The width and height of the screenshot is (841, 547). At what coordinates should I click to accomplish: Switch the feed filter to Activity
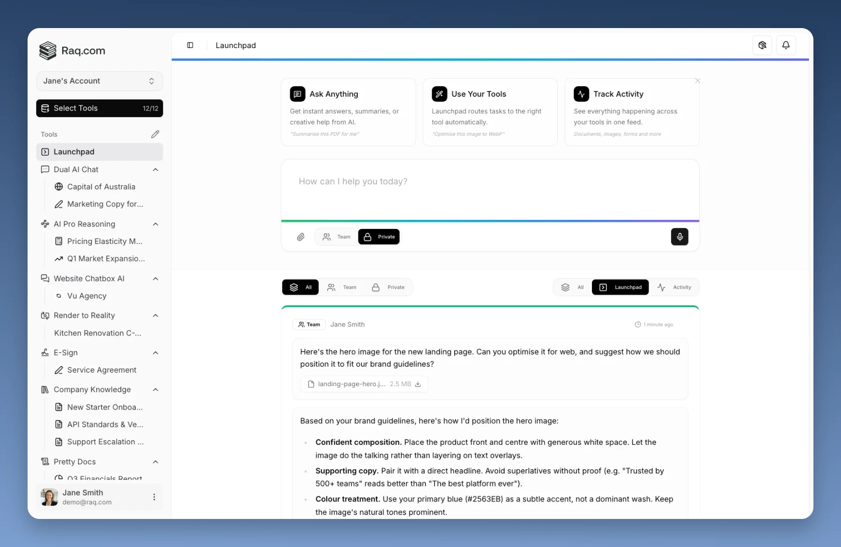click(675, 287)
